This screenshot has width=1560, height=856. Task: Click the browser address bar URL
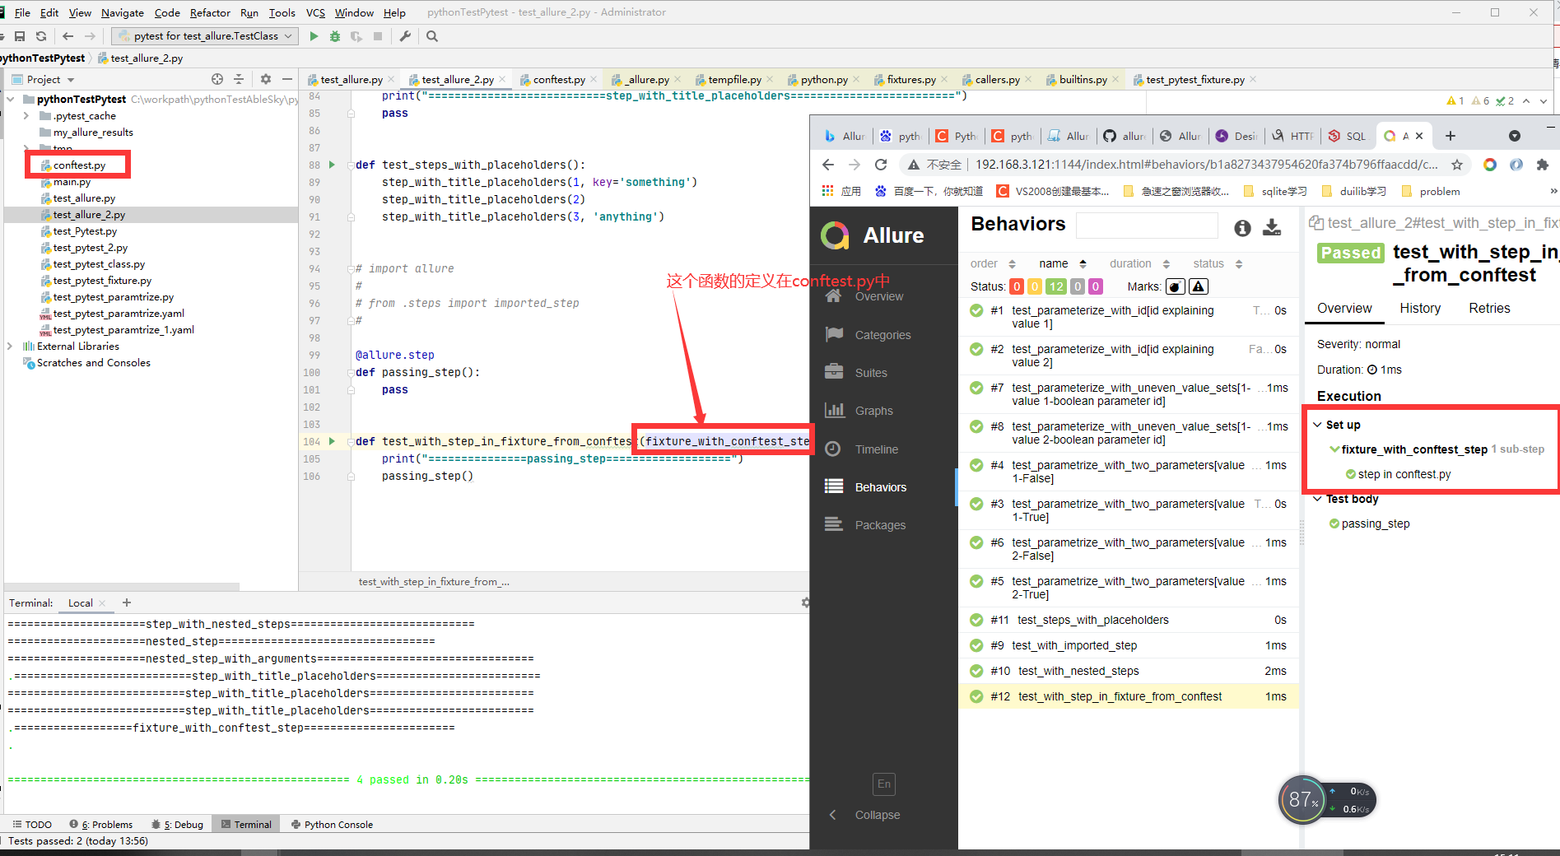point(1207,165)
